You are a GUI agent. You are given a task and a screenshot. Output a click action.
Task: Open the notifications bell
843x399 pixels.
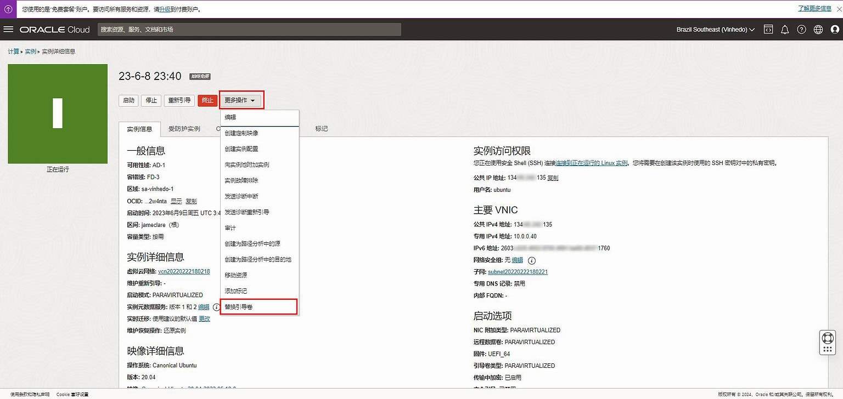pos(784,29)
